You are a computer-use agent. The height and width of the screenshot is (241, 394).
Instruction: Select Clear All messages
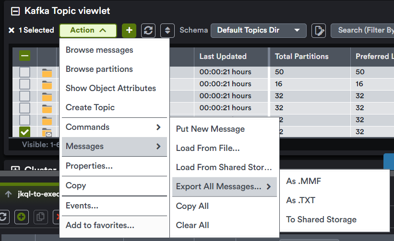coord(225,225)
